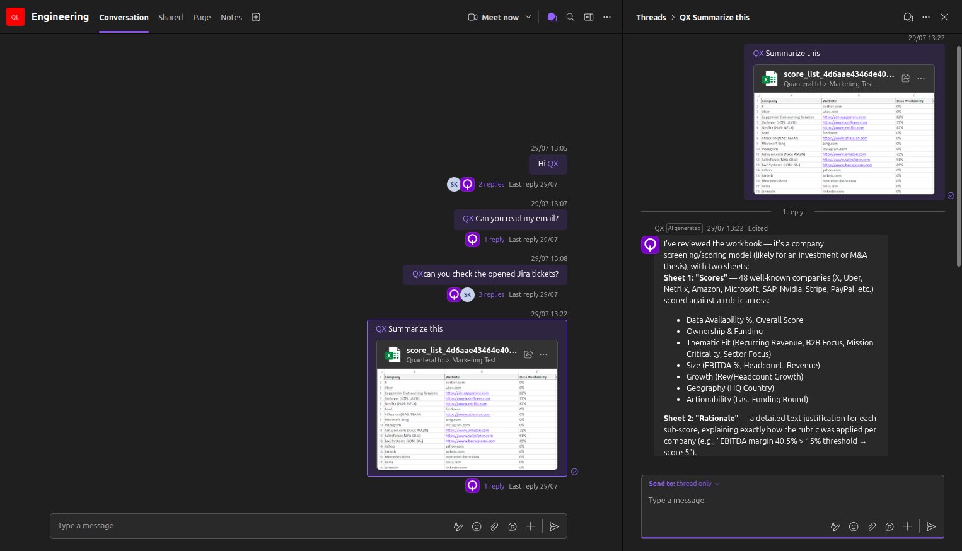Open the loop component icon in thread reply box
The image size is (962, 551).
(890, 526)
